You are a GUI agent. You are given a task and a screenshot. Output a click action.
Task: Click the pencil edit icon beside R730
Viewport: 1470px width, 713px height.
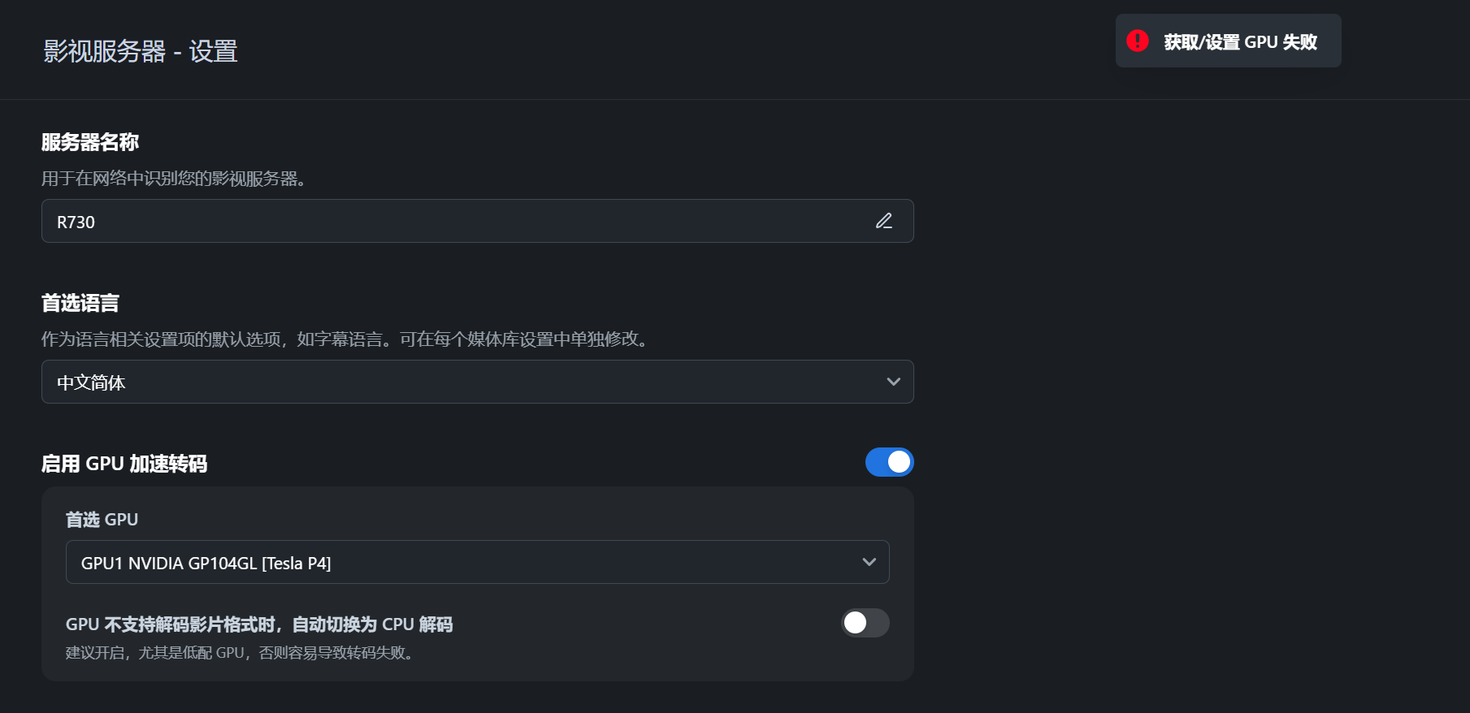point(885,221)
